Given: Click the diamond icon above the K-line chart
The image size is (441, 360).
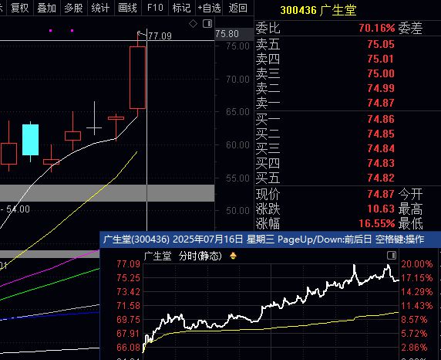Looking at the screenshot, I should click(193, 24).
